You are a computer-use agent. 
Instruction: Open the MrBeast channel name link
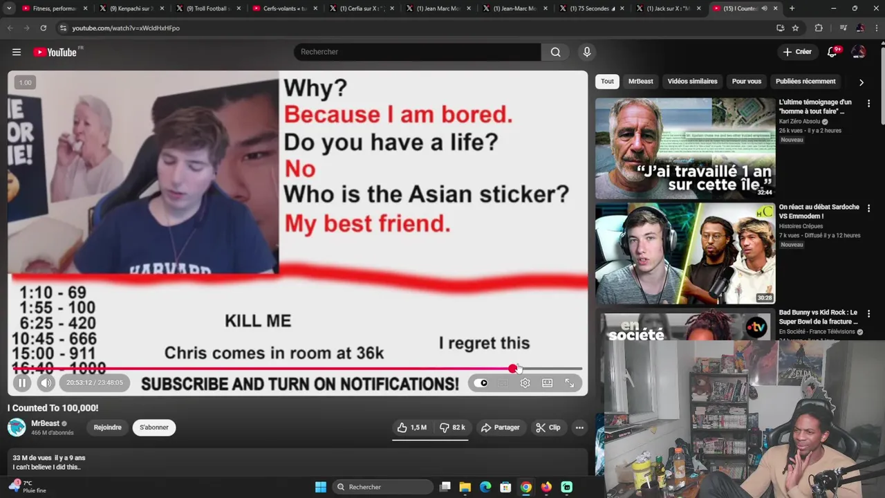click(x=45, y=423)
